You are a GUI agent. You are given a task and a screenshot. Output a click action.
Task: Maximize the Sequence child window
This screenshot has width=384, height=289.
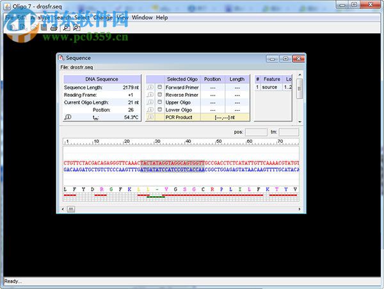[x=285, y=58]
